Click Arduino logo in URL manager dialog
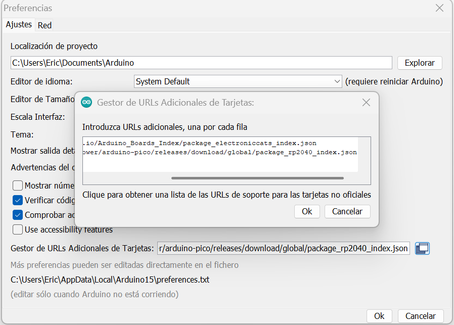The width and height of the screenshot is (454, 325). pos(86,102)
